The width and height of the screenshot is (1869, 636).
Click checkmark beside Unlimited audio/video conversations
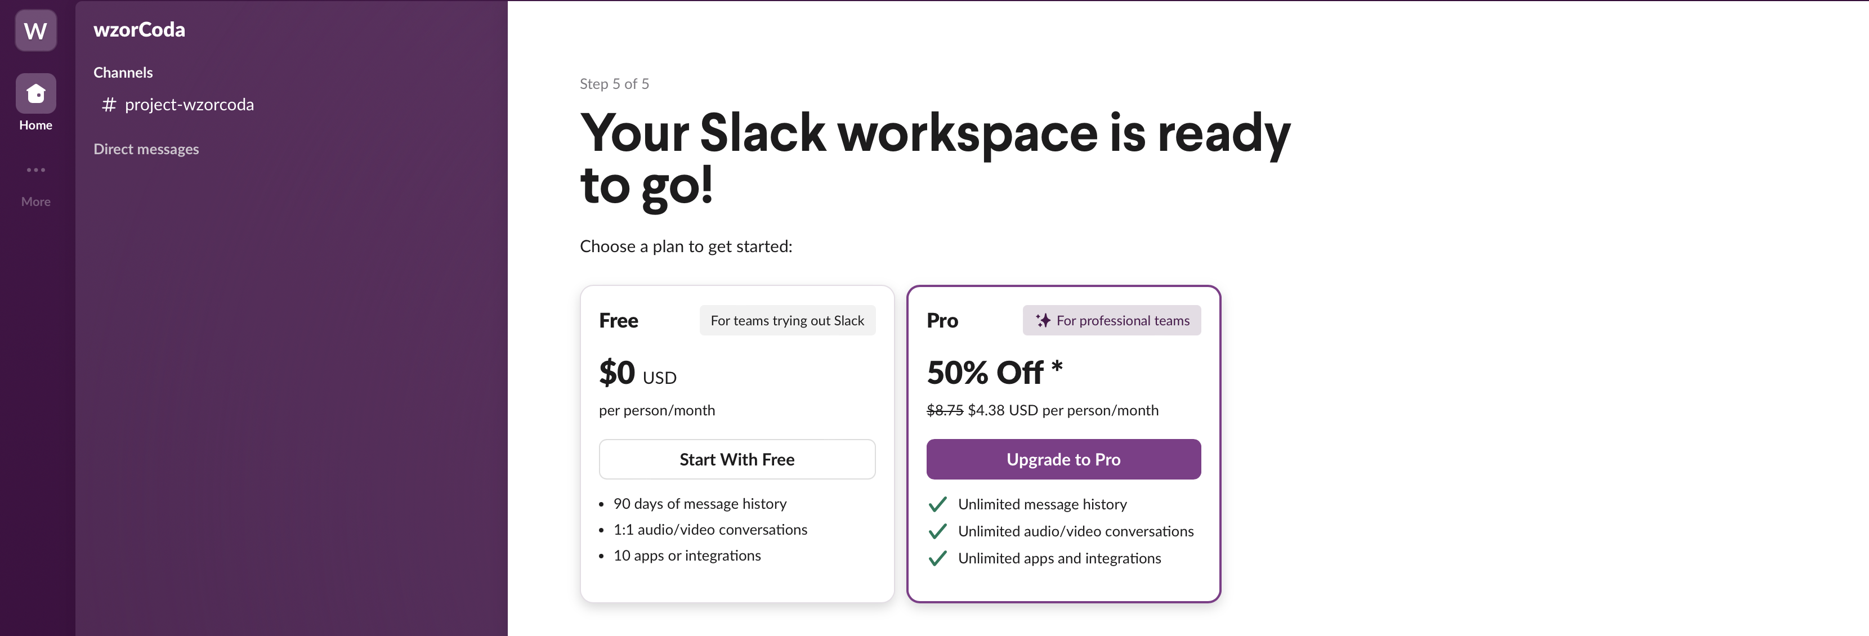pyautogui.click(x=937, y=531)
